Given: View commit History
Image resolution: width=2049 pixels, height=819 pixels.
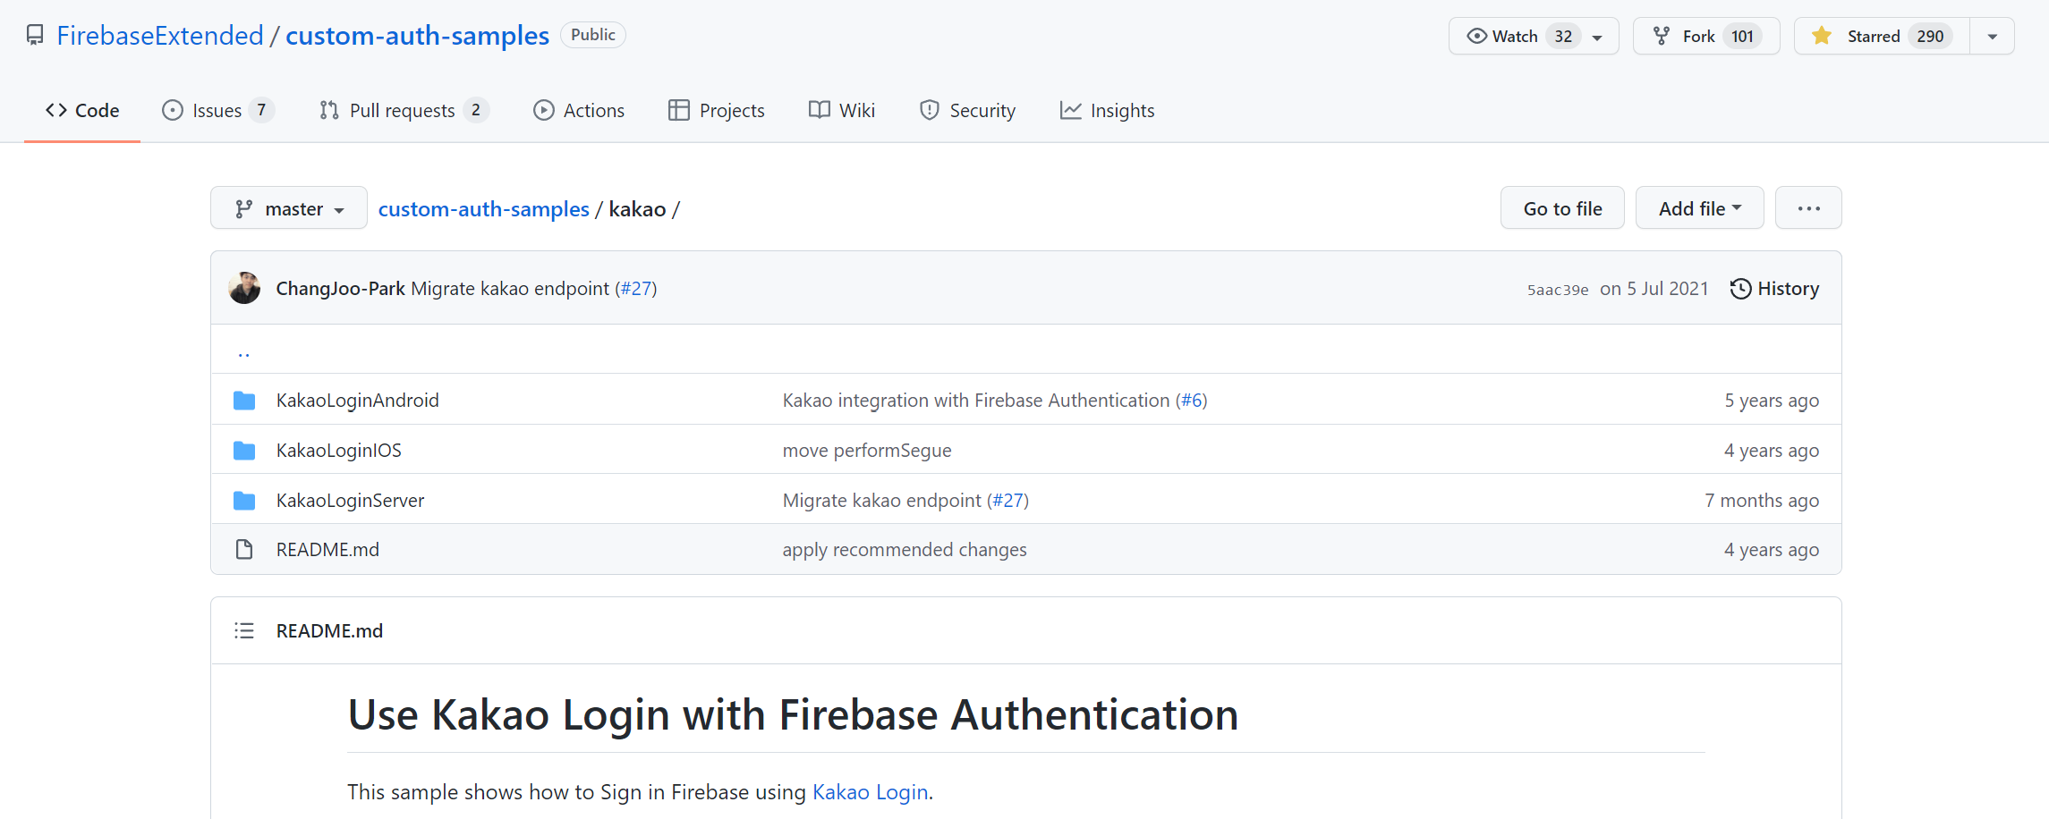Looking at the screenshot, I should [x=1775, y=289].
